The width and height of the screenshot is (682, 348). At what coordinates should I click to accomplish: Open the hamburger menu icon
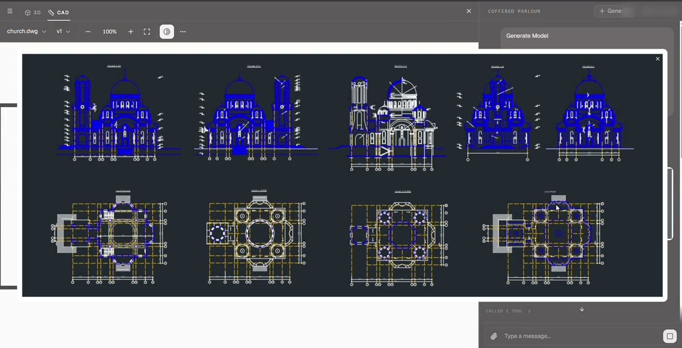pos(10,11)
